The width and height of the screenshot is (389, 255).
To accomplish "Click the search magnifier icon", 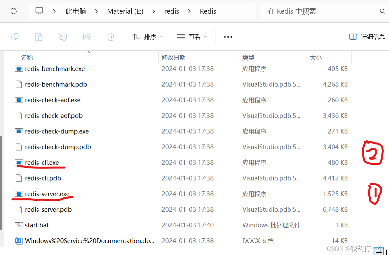I will coord(383,11).
